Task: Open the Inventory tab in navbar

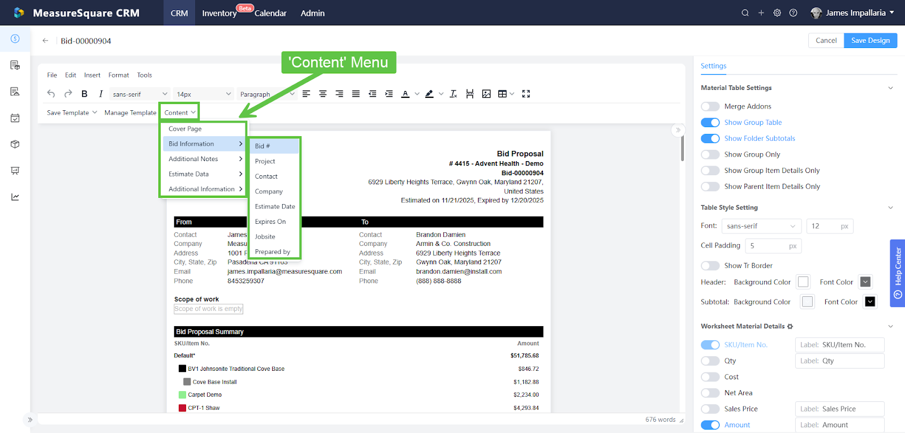Action: click(x=219, y=13)
